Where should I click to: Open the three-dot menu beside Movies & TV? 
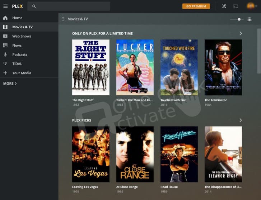click(x=63, y=19)
